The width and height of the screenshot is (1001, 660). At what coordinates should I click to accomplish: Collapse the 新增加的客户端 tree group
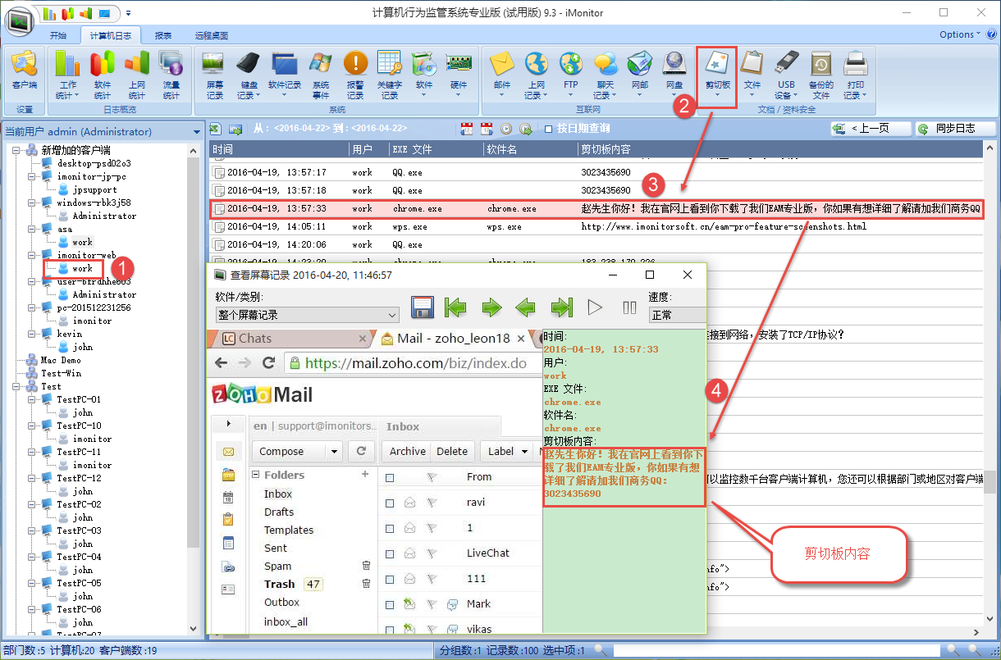tap(17, 151)
